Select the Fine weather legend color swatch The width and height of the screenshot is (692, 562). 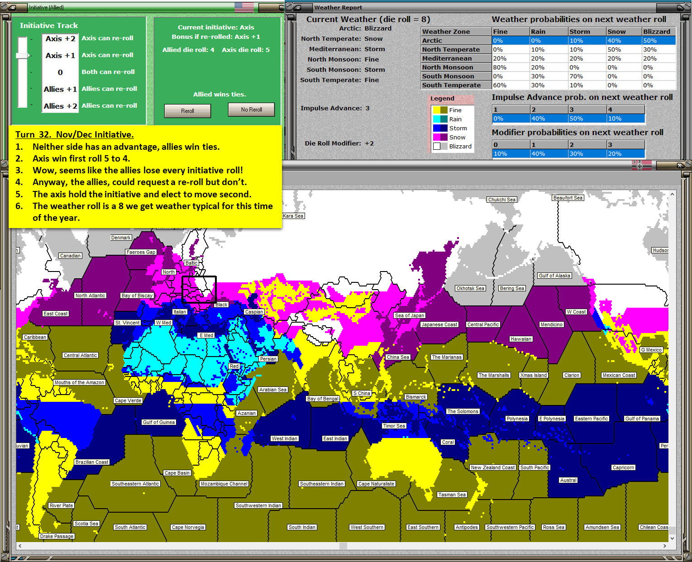click(x=440, y=110)
